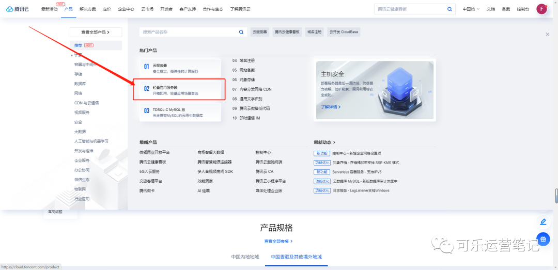The width and height of the screenshot is (558, 270).
Task: Open 云市场 in the top navigation
Action: point(147,9)
